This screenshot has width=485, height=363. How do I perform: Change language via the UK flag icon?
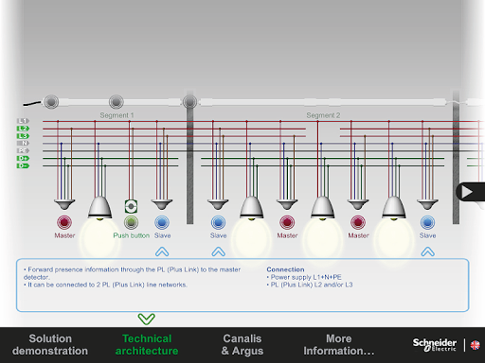[x=475, y=345]
